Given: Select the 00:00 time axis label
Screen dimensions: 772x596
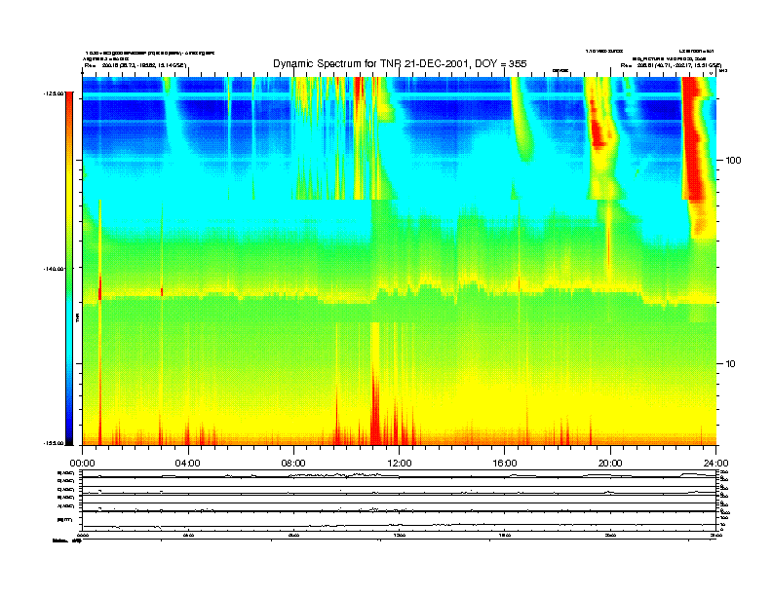Looking at the screenshot, I should coord(82,464).
